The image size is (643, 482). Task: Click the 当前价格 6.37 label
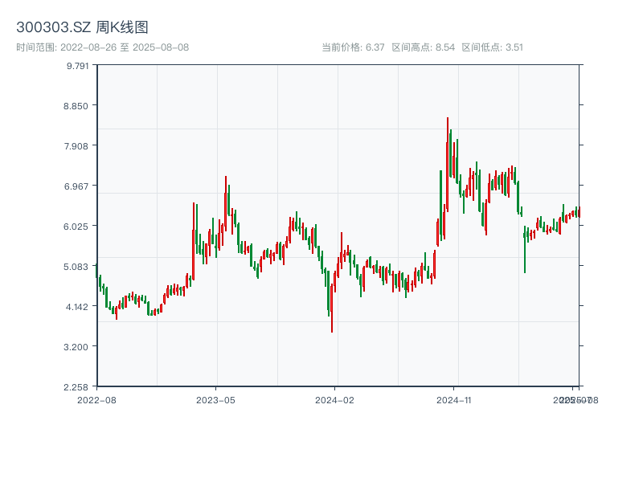[353, 47]
